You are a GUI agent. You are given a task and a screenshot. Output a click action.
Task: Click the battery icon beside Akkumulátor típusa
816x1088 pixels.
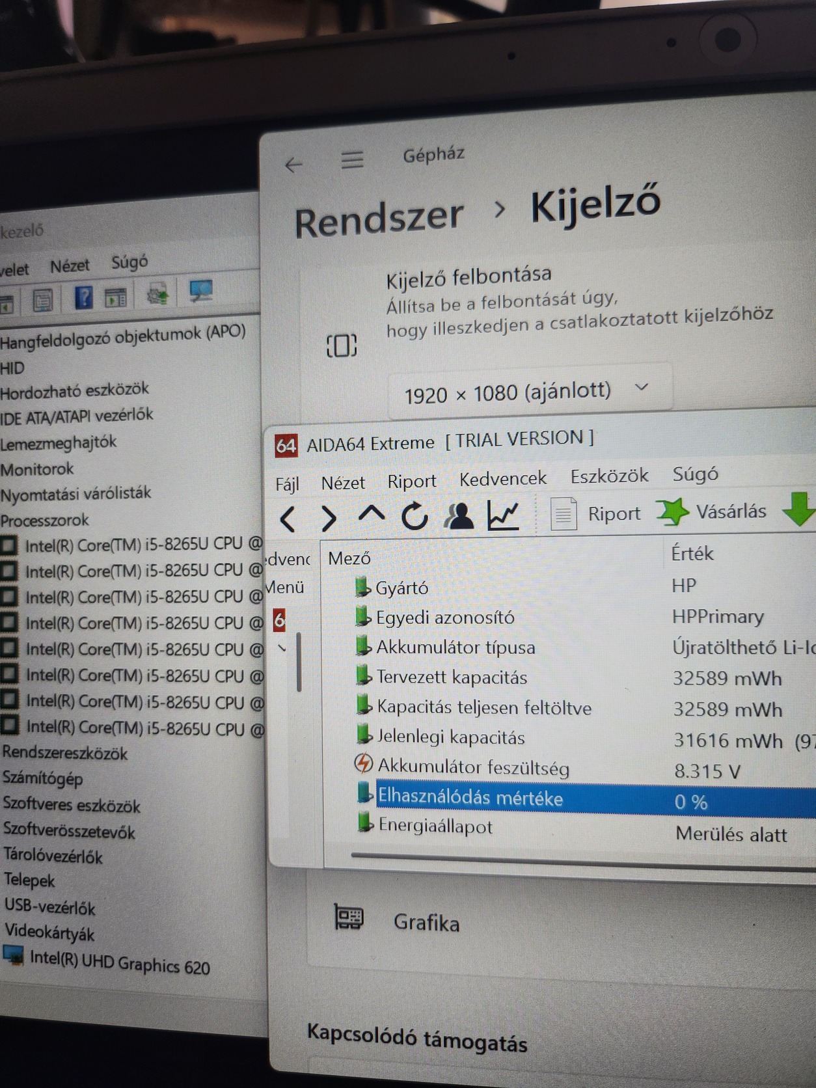[x=363, y=646]
